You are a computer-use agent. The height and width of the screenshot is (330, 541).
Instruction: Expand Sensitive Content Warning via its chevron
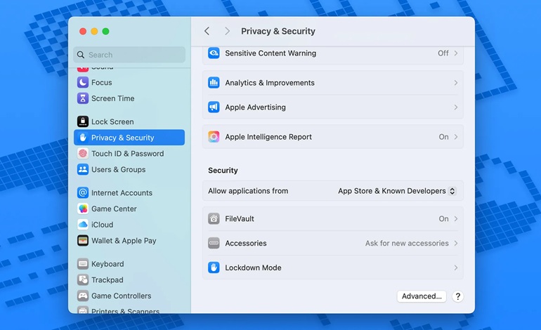(456, 53)
